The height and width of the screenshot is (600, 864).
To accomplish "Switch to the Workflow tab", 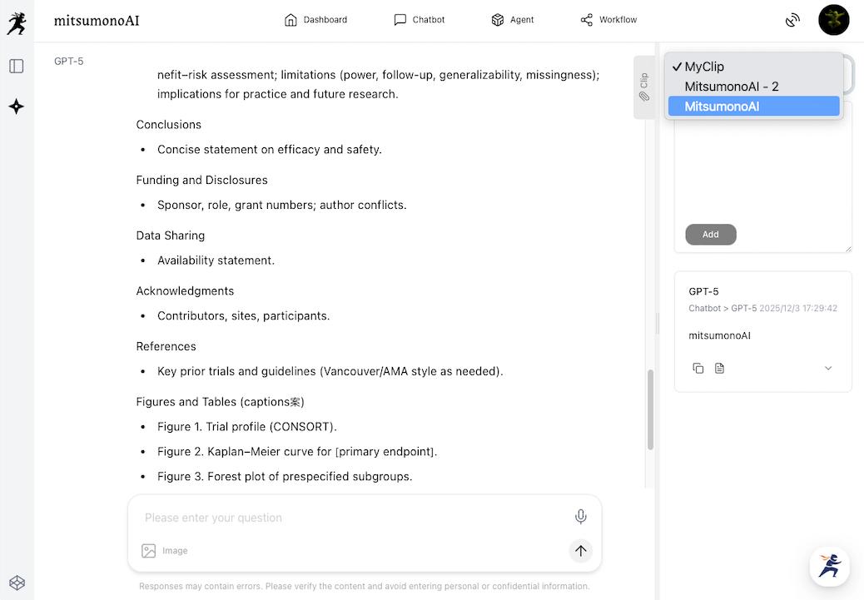I will pos(608,20).
